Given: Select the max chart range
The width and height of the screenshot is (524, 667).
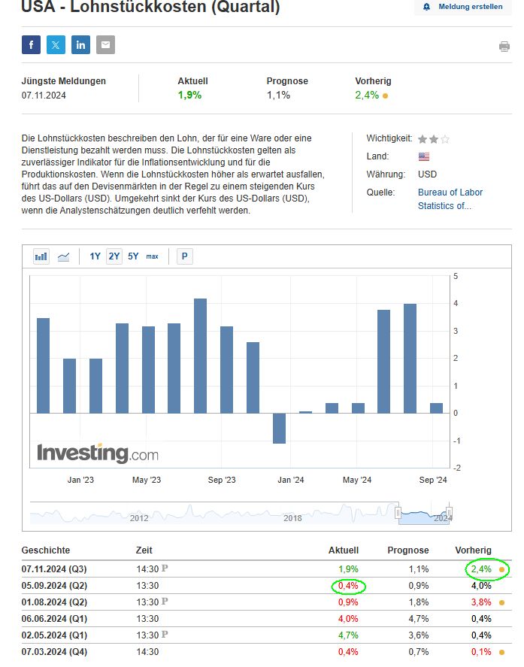Looking at the screenshot, I should coord(152,256).
